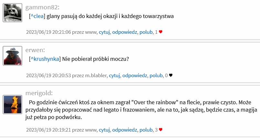This screenshot has width=260, height=138.
Task: Click odpowiedz under merigold's post
Action: click(125, 130)
